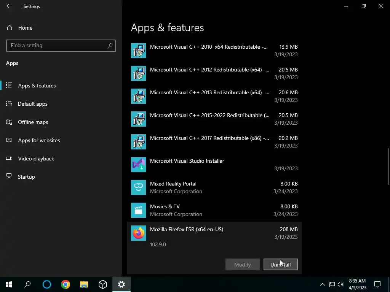
Task: Open Google Chrome from the taskbar
Action: pos(66,284)
